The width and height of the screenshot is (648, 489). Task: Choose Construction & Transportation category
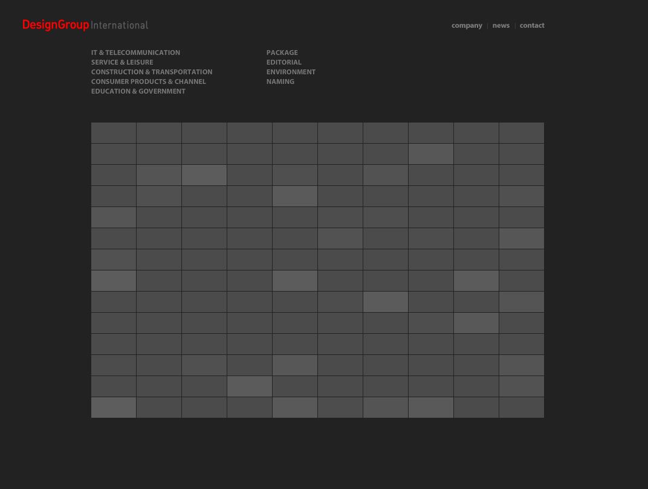(x=152, y=72)
